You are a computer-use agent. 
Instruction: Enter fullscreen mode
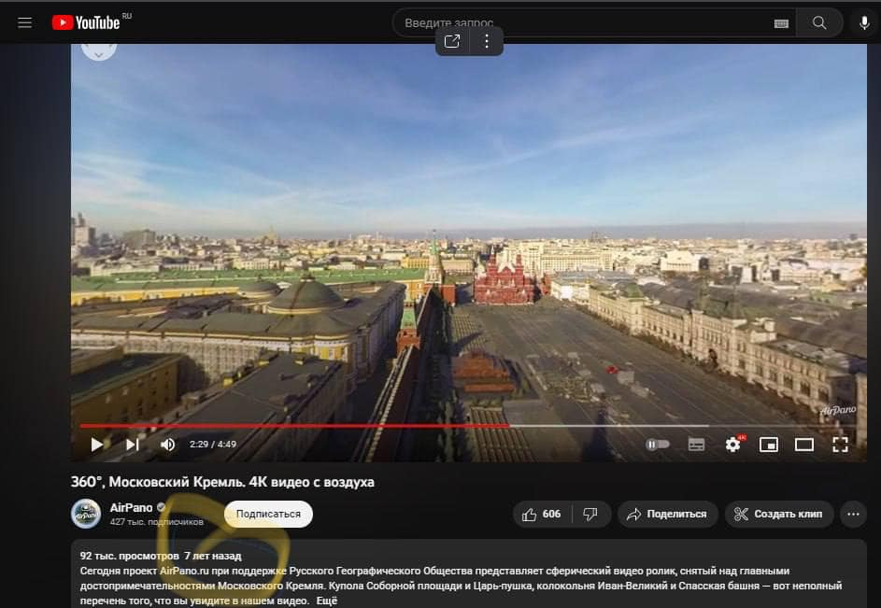coord(840,445)
